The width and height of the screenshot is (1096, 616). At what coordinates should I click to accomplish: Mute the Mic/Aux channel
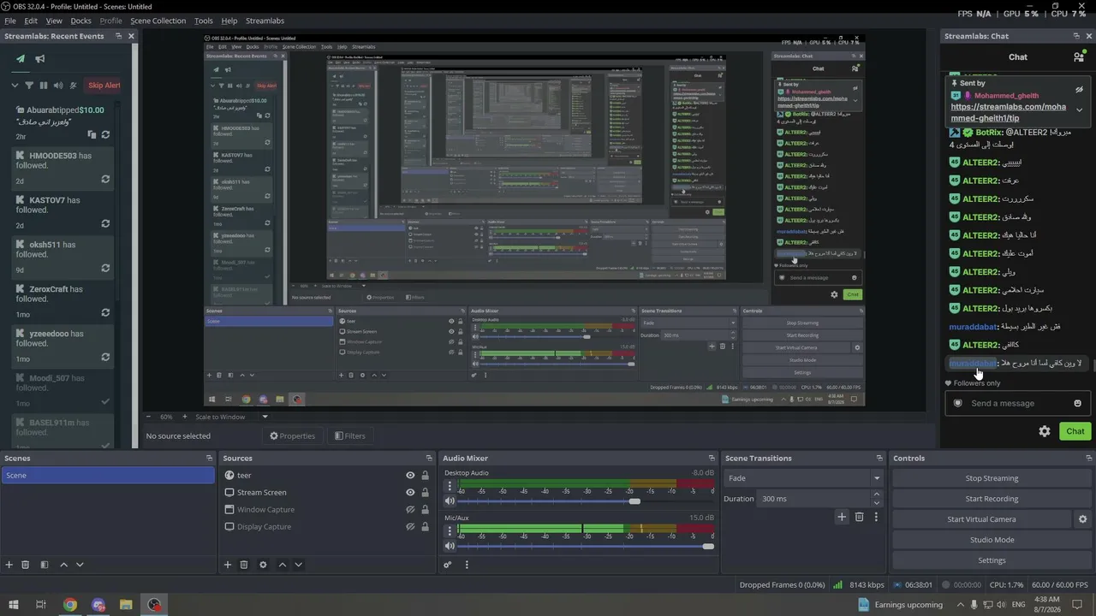click(x=450, y=546)
